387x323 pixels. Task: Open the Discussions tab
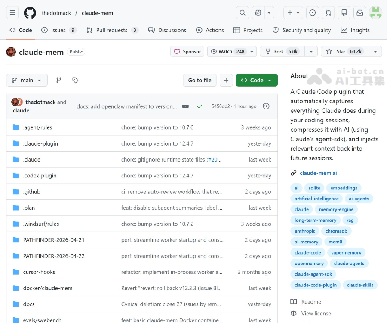[167, 30]
